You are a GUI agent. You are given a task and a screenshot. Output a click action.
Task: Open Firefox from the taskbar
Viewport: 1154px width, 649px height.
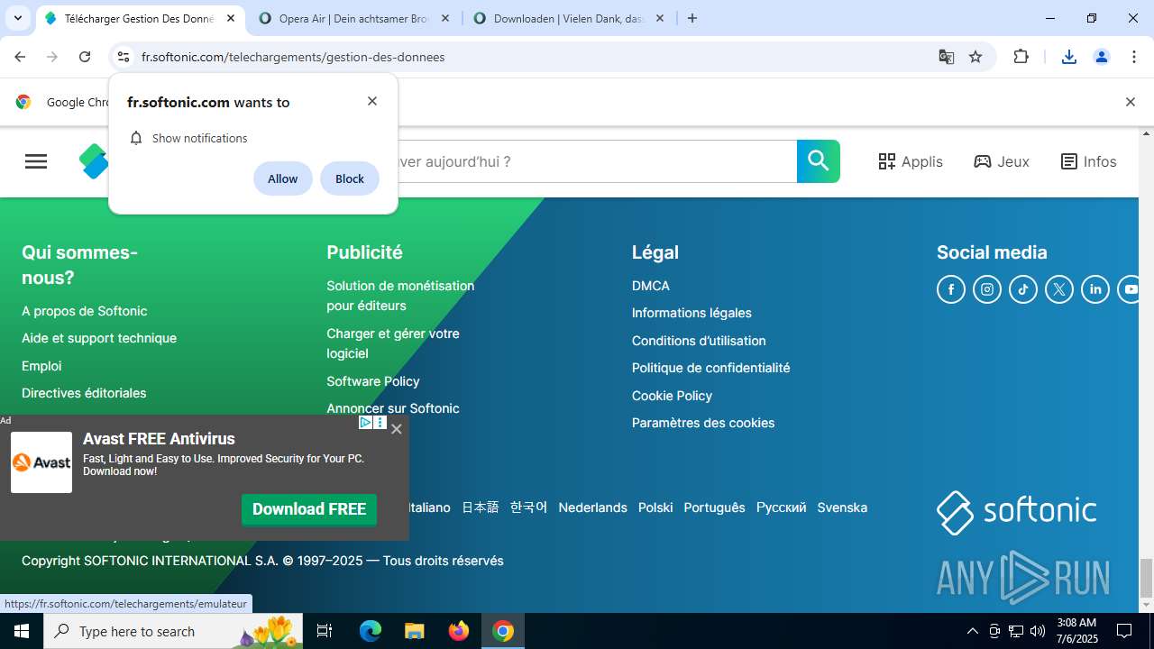459,631
